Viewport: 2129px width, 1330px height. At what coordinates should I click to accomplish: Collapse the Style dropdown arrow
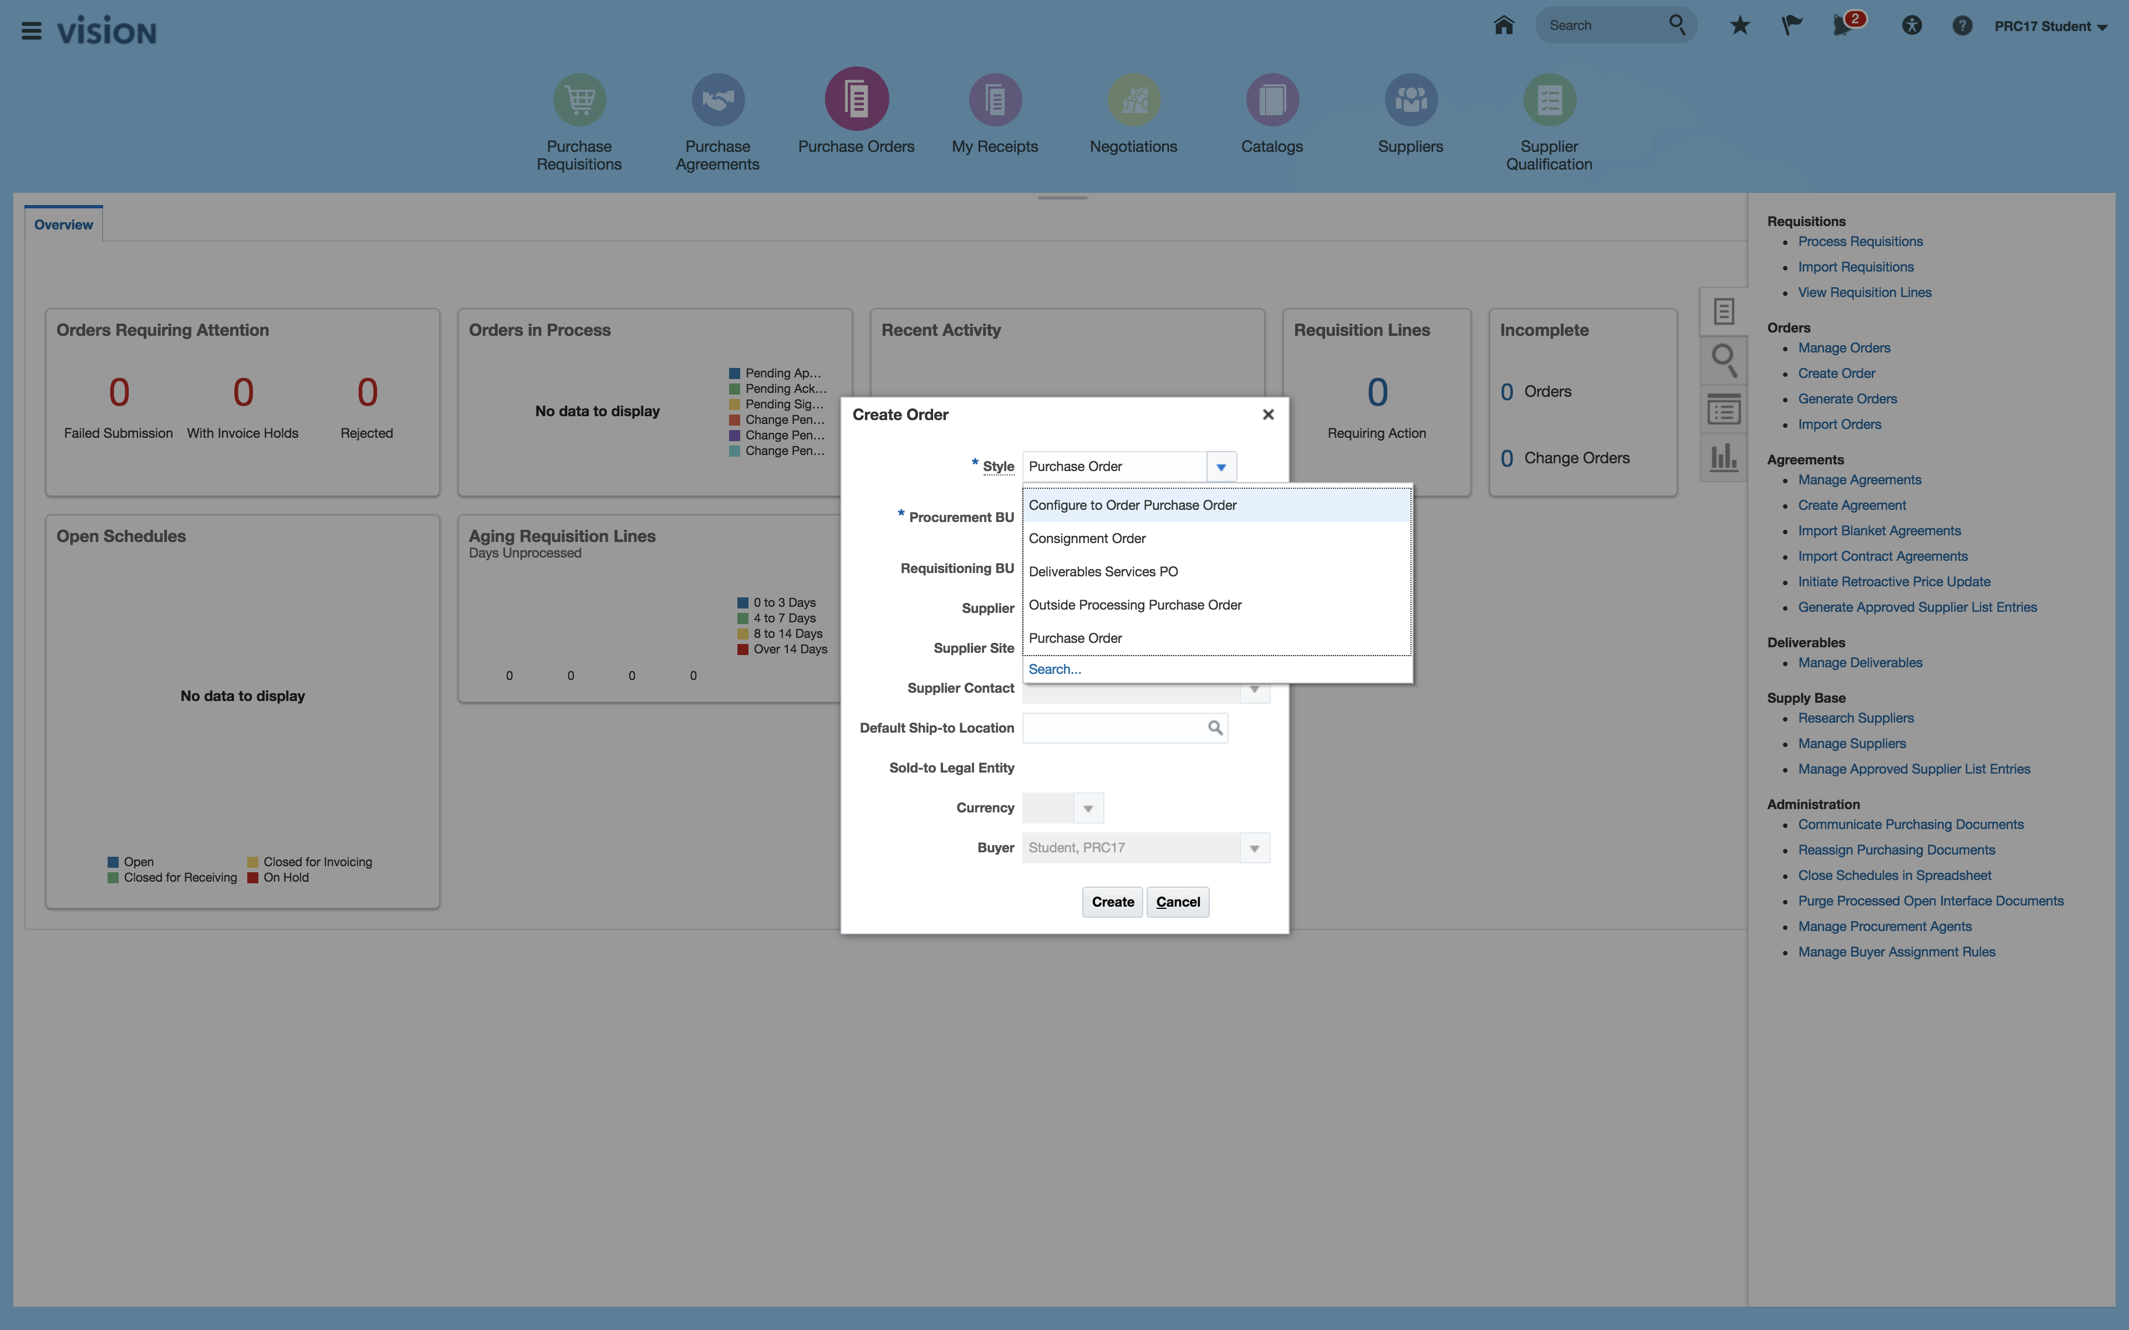1221,467
